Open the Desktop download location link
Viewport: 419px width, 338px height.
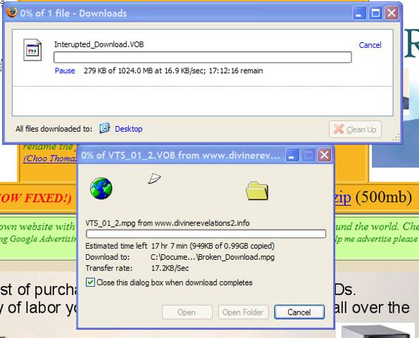click(x=129, y=129)
